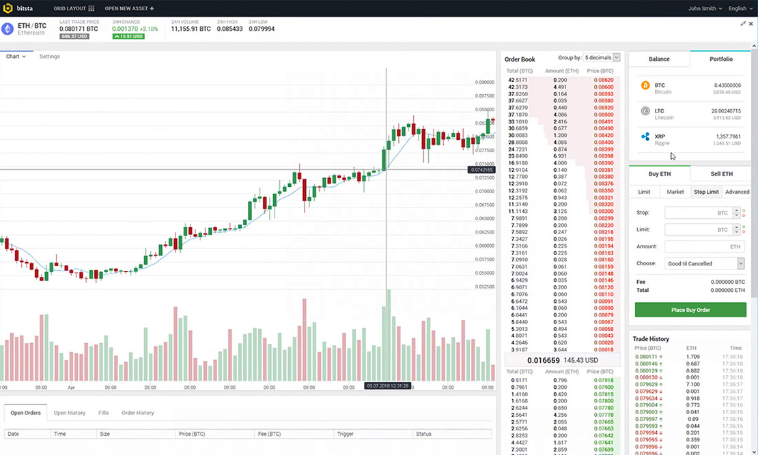Open the Grid Layout squares icon
Screen dimensions: 758x455
pos(92,8)
